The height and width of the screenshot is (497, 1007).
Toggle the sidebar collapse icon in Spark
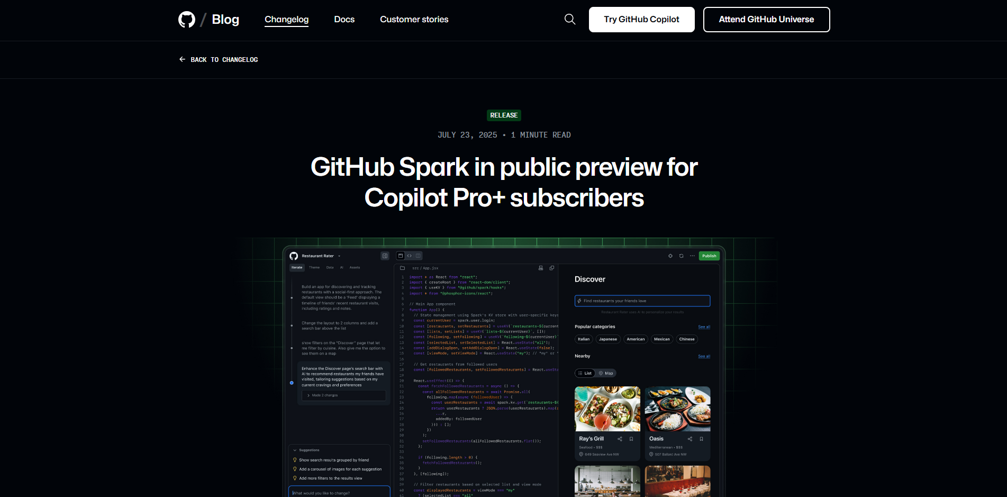click(385, 256)
